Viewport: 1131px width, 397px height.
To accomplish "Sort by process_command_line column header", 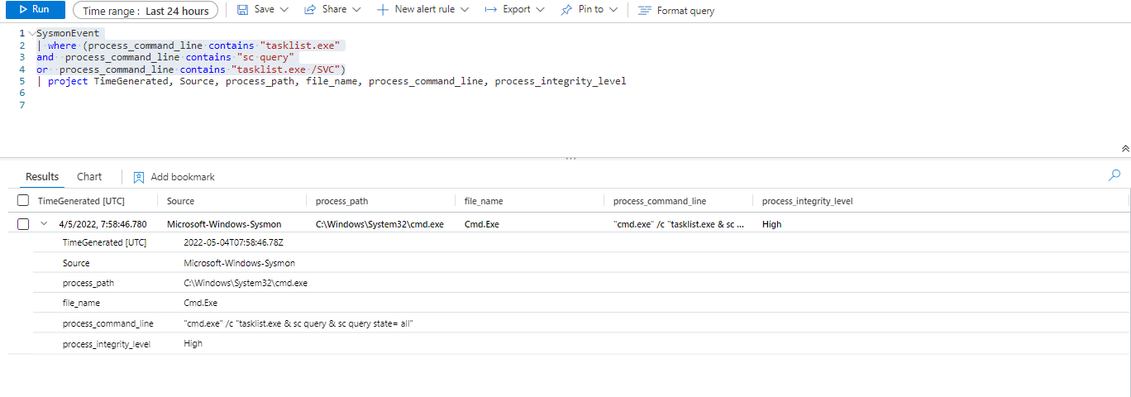I will (659, 201).
